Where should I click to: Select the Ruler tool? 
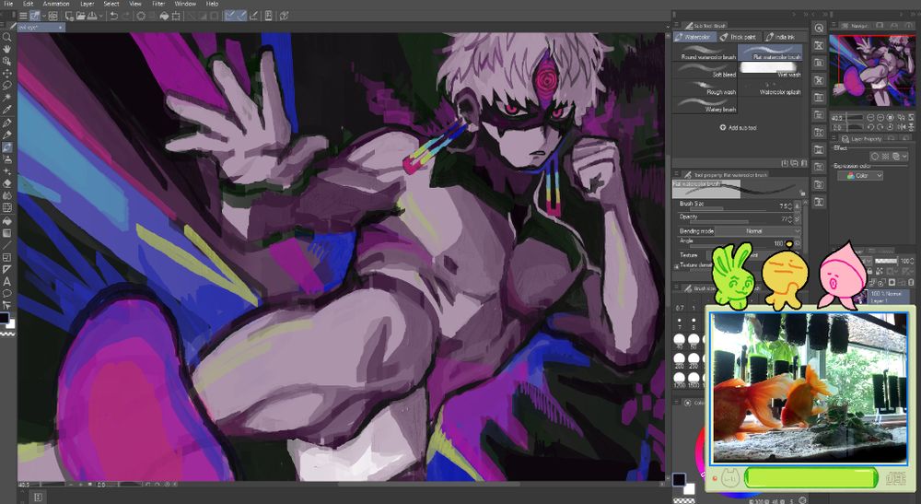click(x=7, y=270)
